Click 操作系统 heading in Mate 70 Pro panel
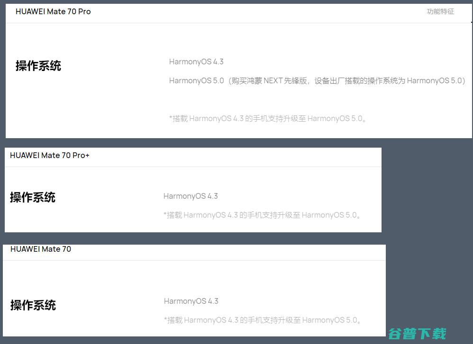This screenshot has width=473, height=344. coord(38,66)
